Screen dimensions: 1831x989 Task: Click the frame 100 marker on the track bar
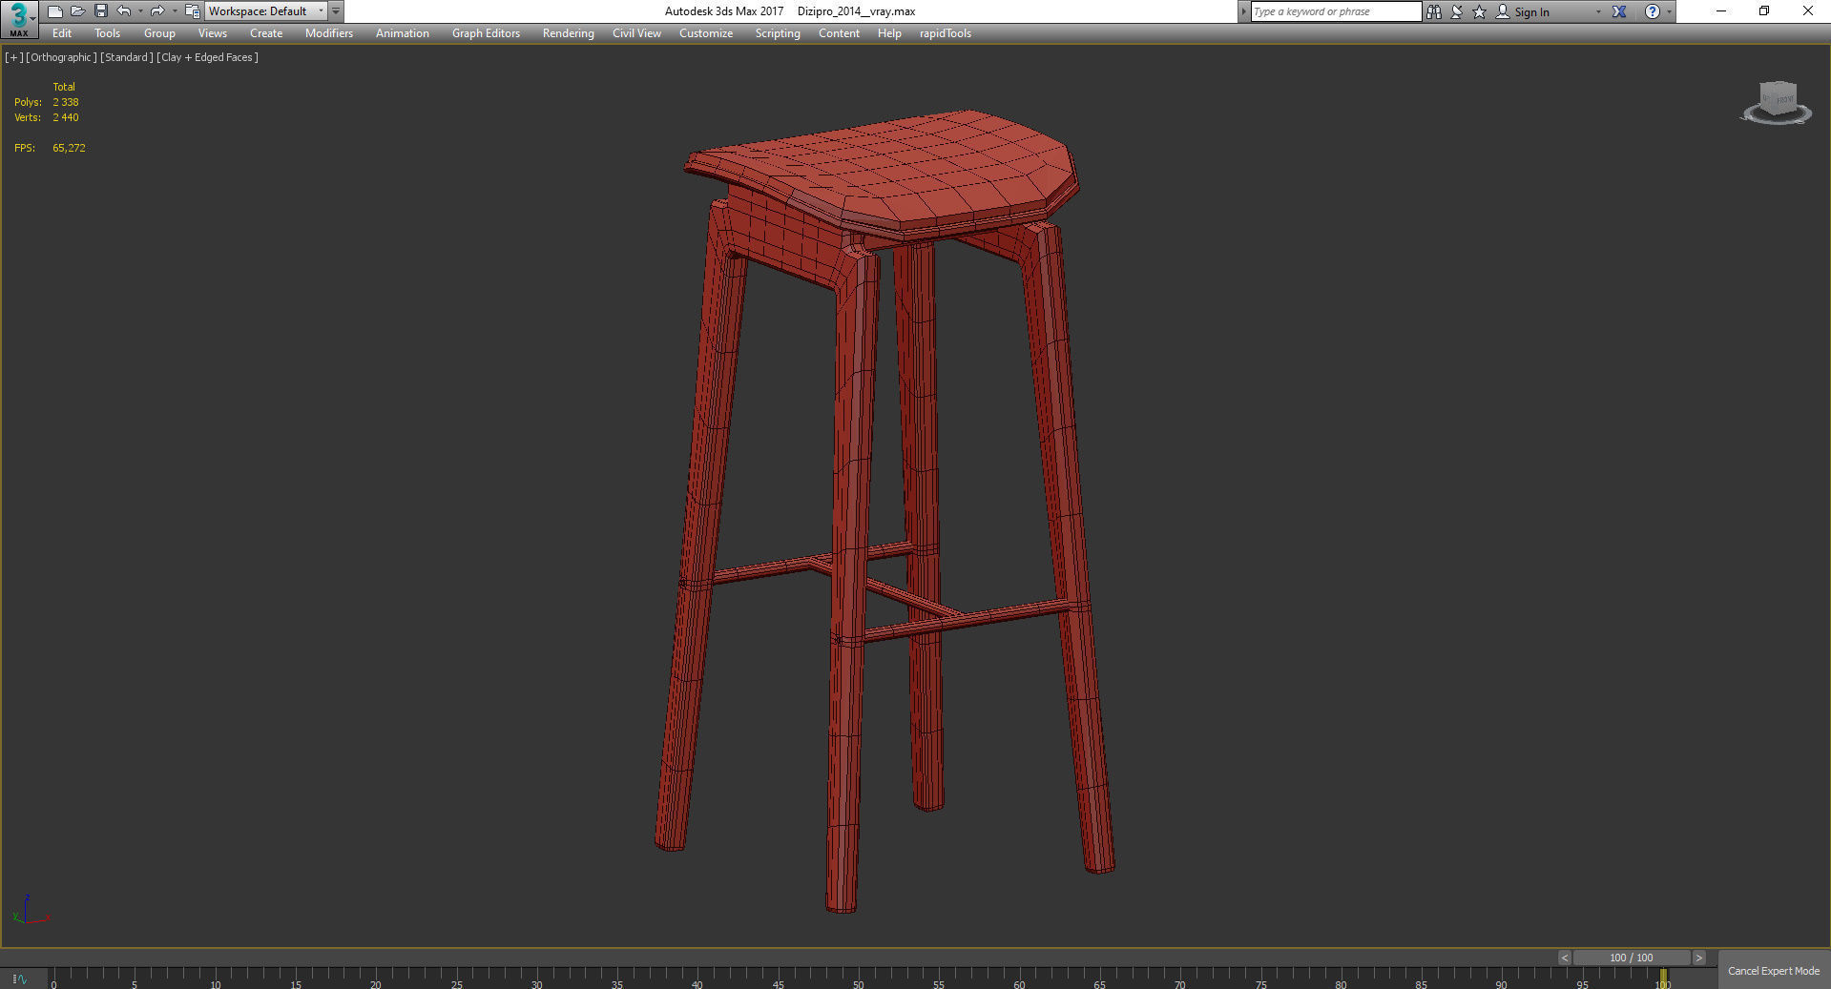(x=1663, y=979)
